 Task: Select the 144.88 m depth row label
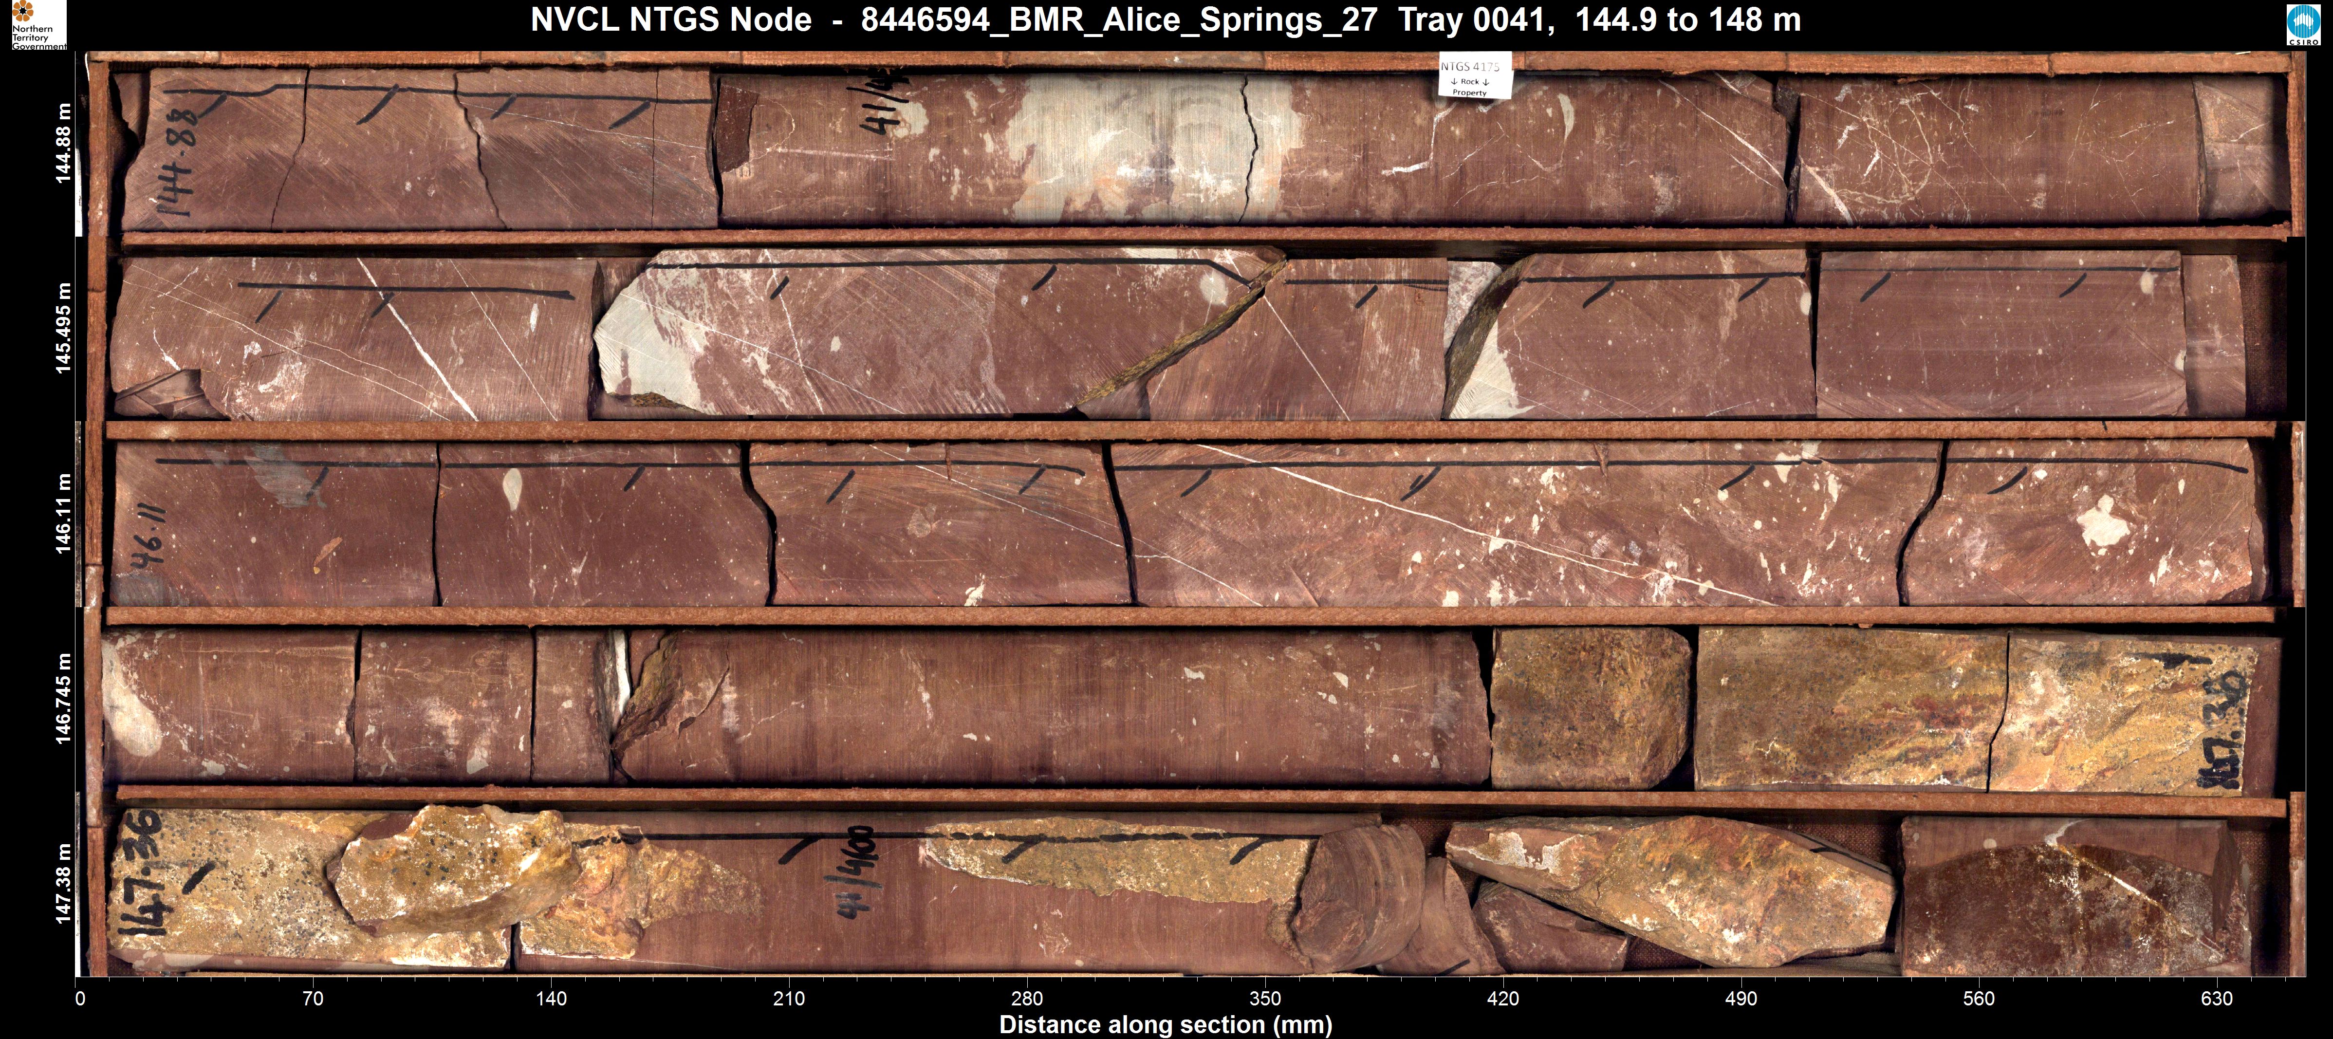[63, 143]
